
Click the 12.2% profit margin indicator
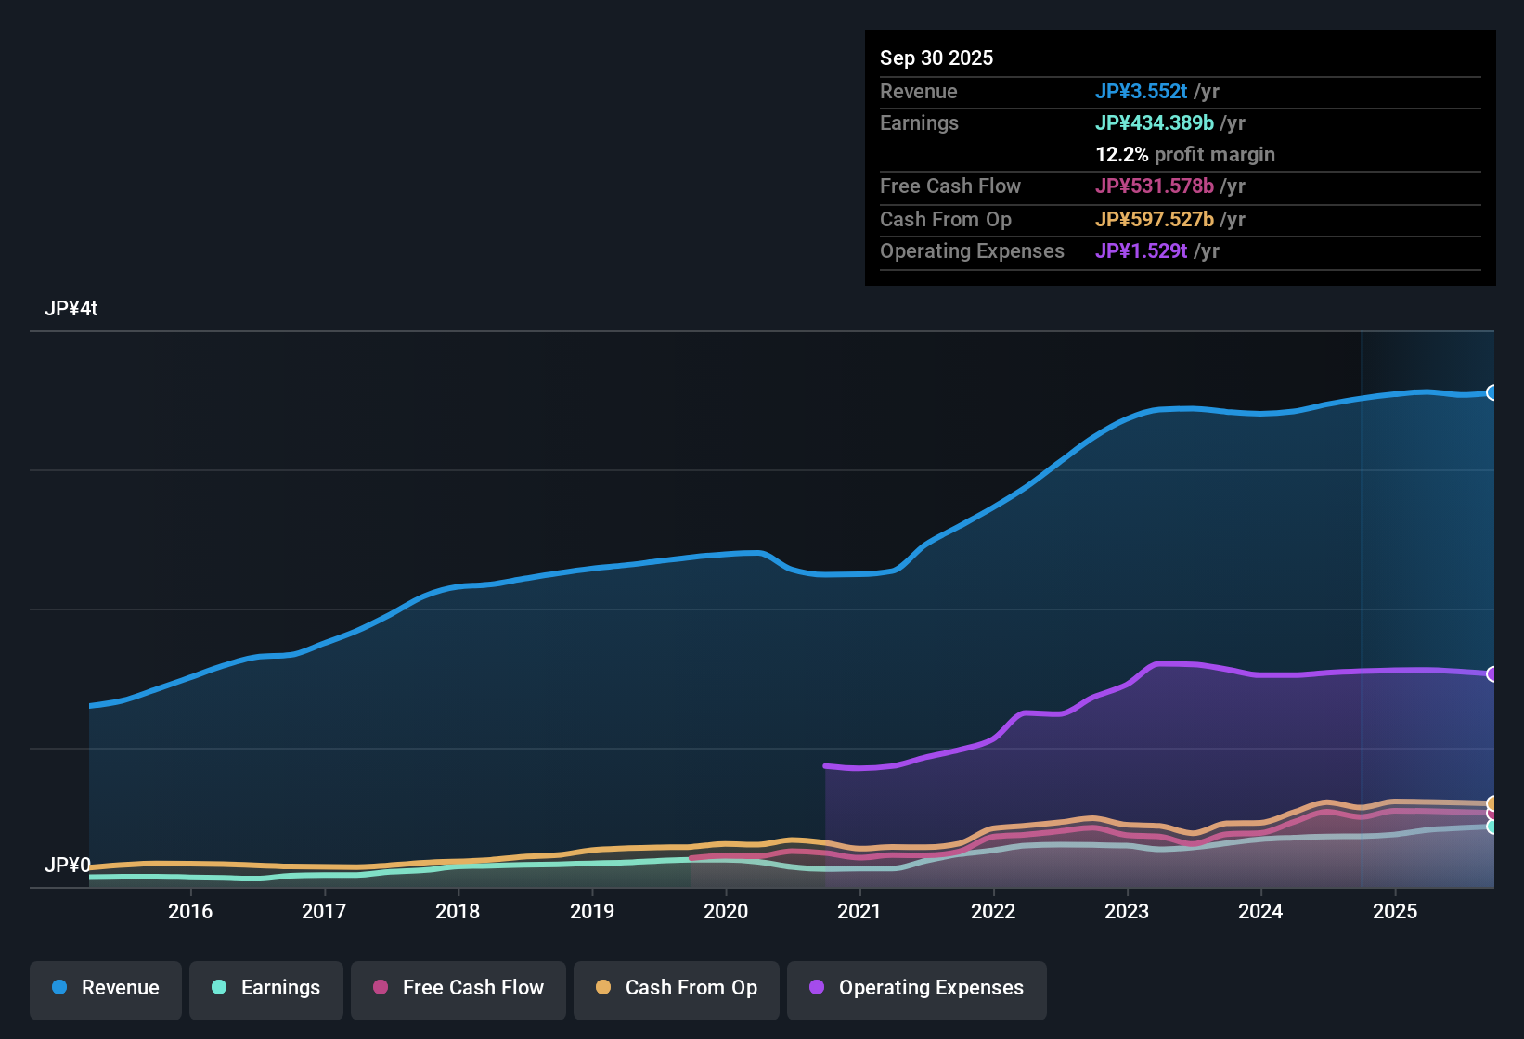(x=1185, y=154)
